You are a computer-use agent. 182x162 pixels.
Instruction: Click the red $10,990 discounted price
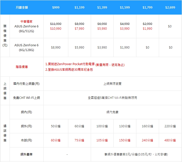tap(56, 29)
